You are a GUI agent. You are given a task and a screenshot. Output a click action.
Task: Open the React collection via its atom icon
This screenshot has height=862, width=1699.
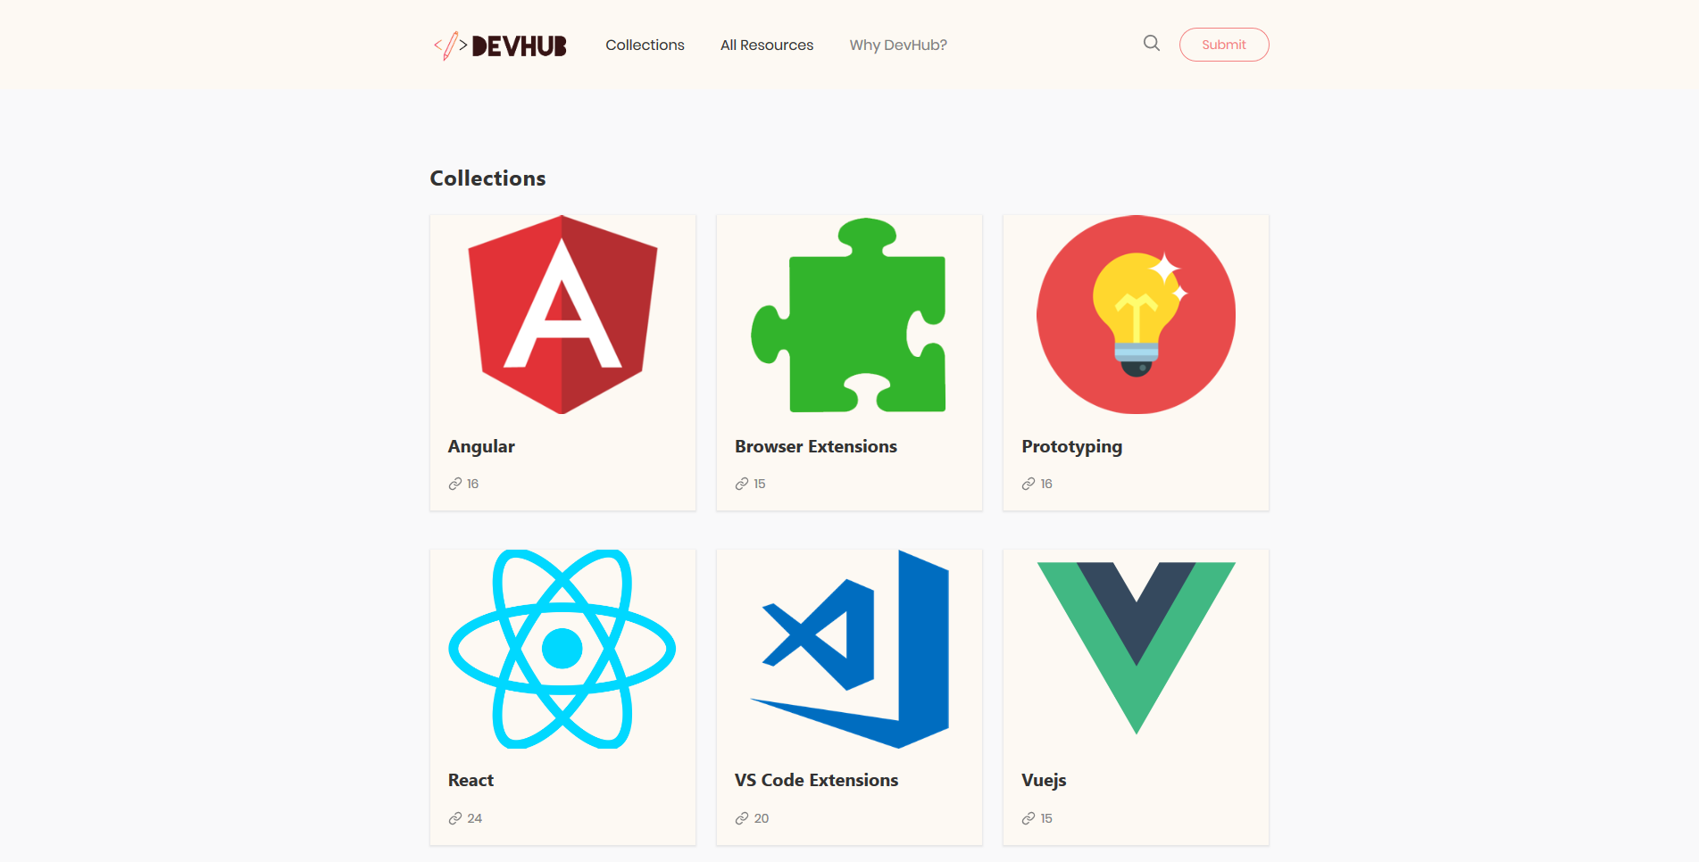(x=562, y=649)
